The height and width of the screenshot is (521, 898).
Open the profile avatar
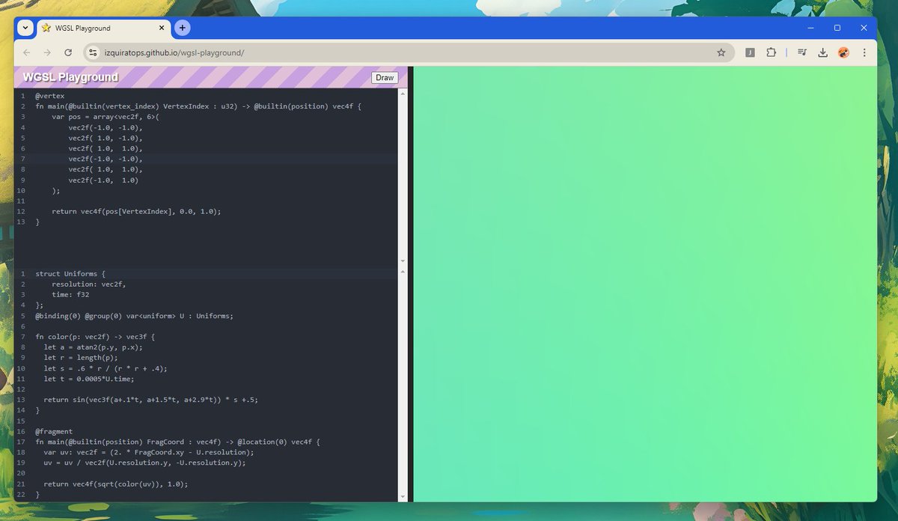tap(843, 52)
